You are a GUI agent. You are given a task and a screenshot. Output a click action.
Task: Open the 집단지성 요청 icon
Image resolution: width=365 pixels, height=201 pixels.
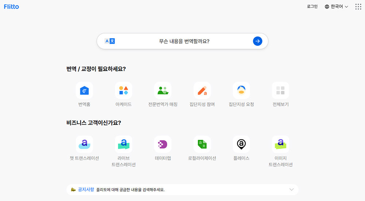241,90
